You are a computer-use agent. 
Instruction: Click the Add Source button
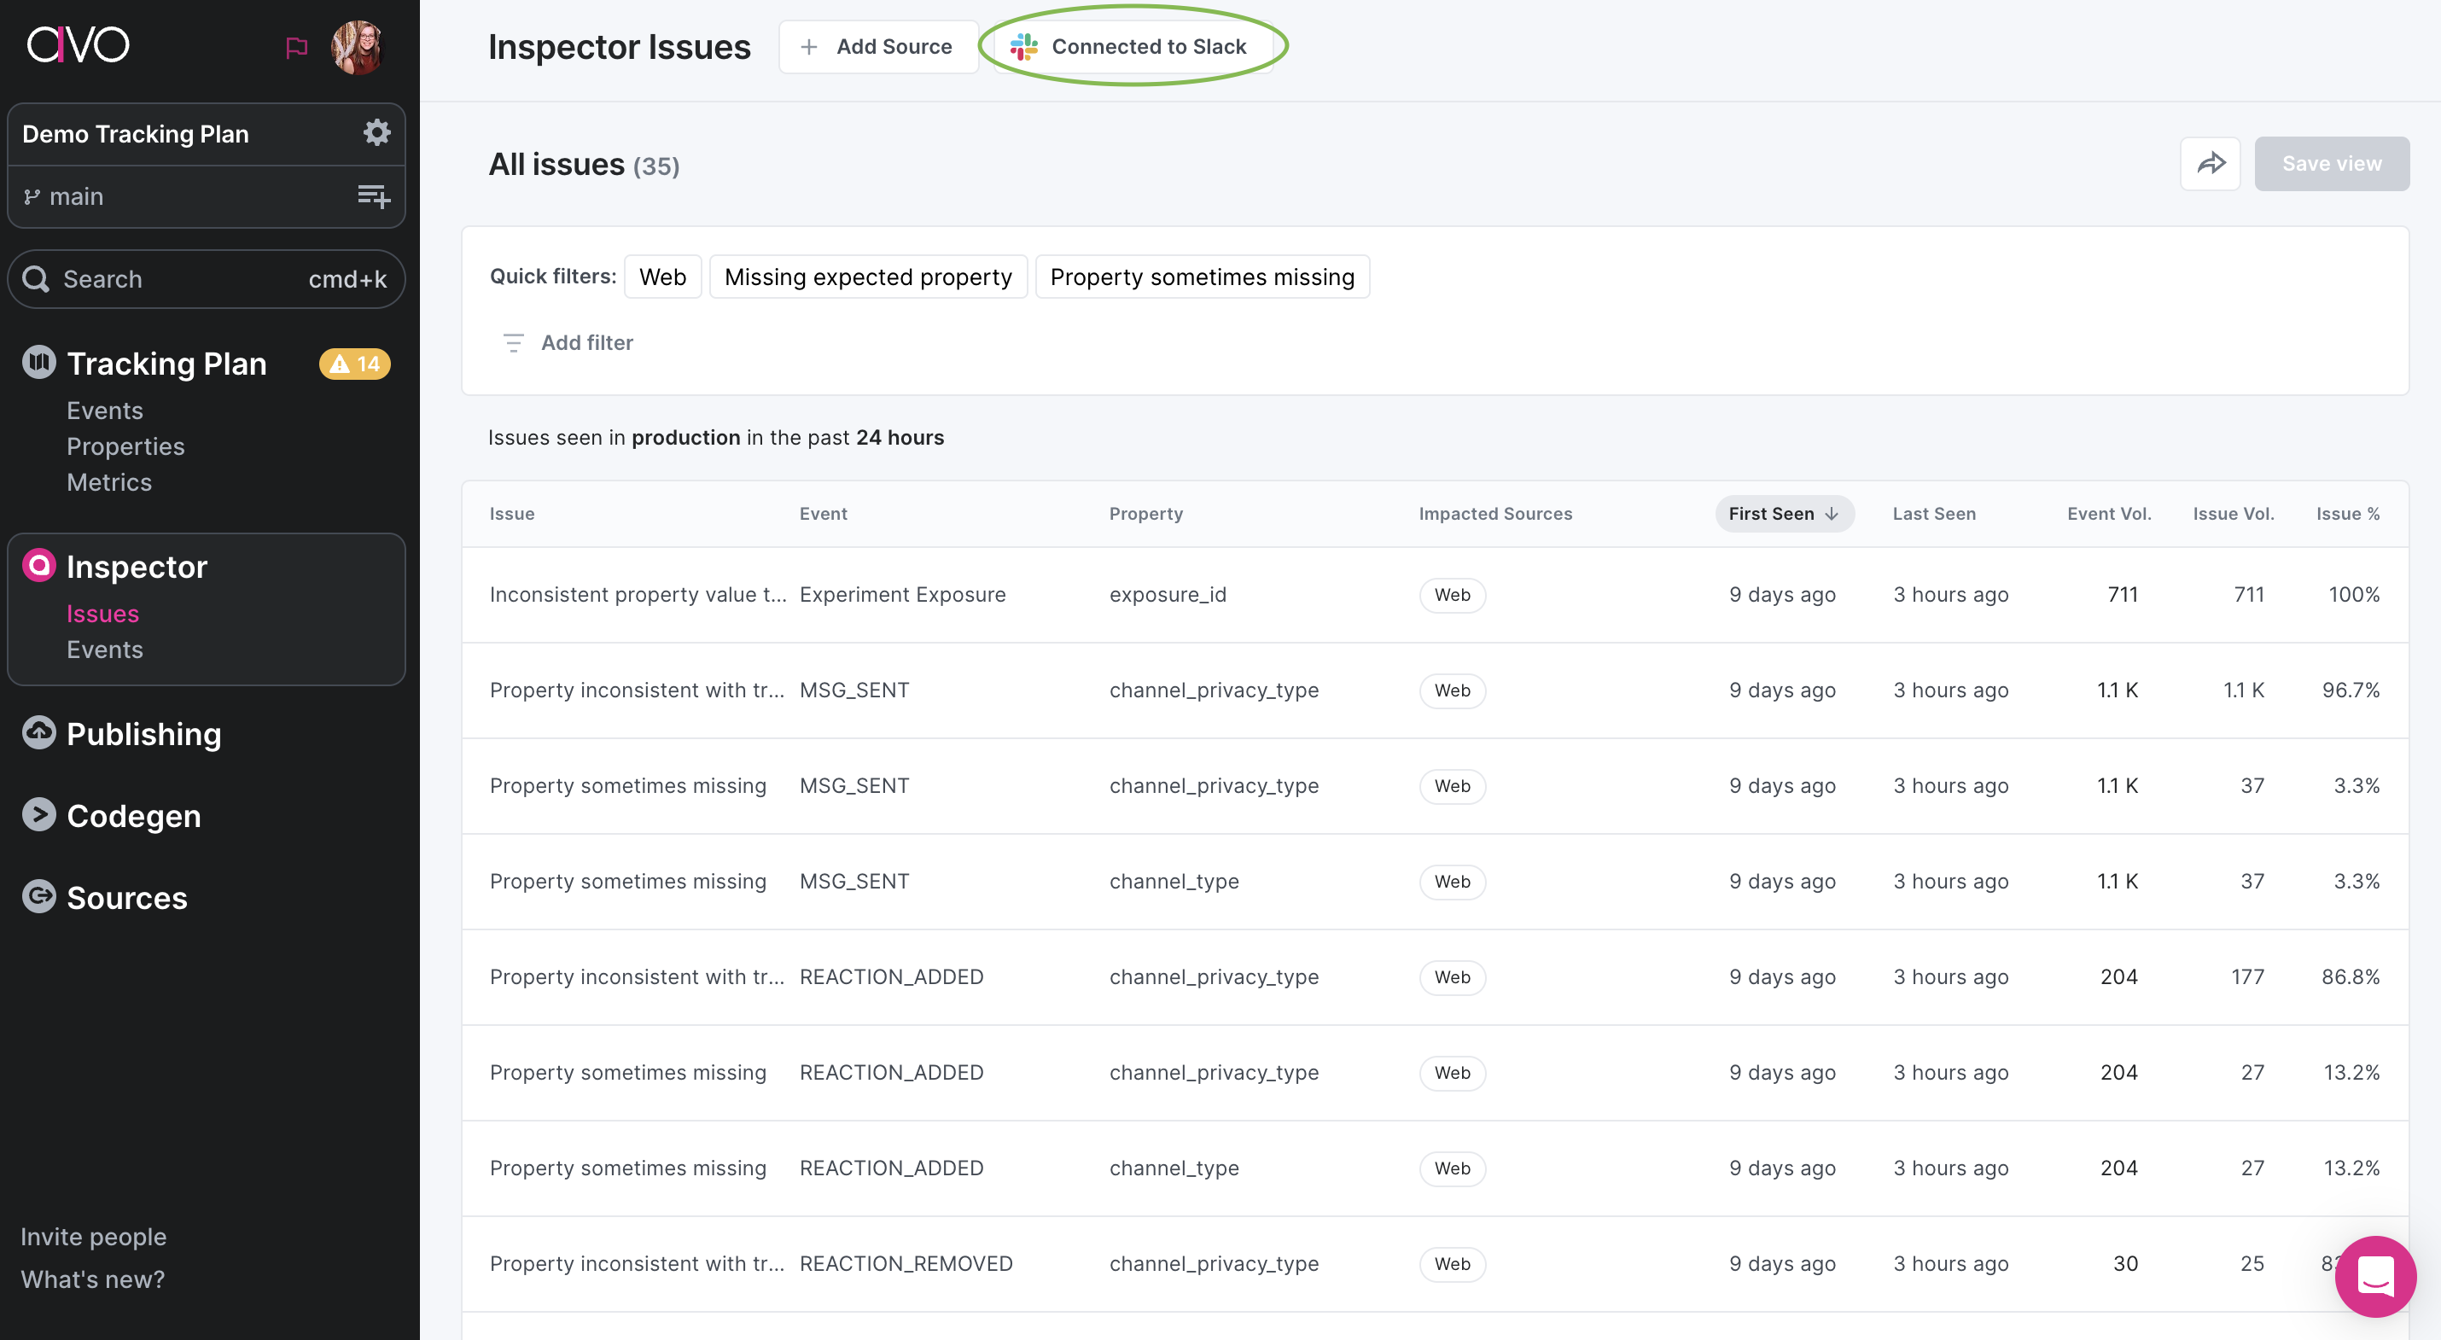(877, 45)
